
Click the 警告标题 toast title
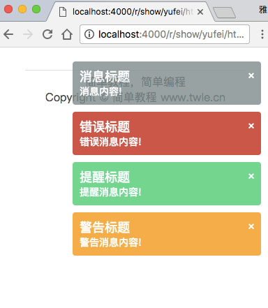click(x=105, y=227)
